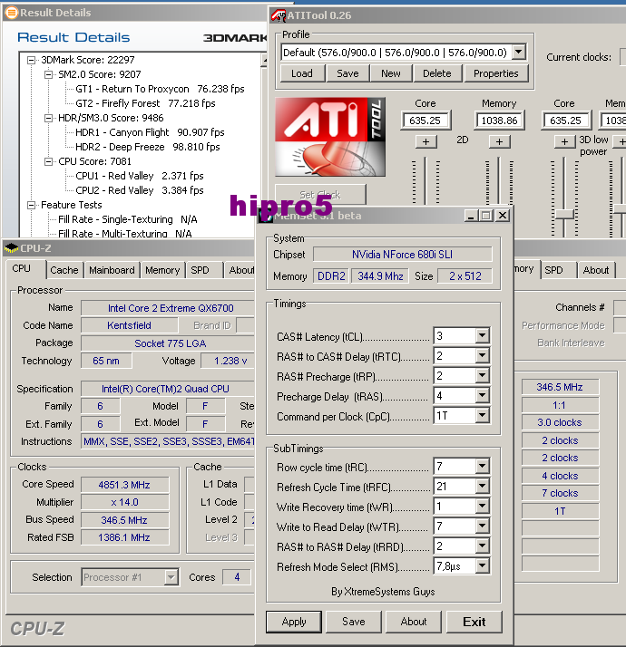Increase the 3D low power Core clock
The width and height of the screenshot is (626, 647).
564,142
